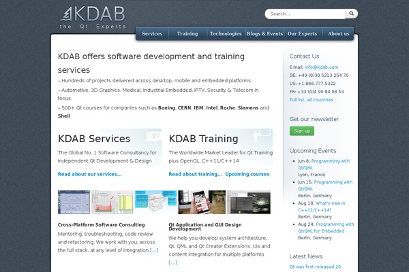Click the KDAB Services heading
The width and height of the screenshot is (409, 272).
(x=94, y=139)
